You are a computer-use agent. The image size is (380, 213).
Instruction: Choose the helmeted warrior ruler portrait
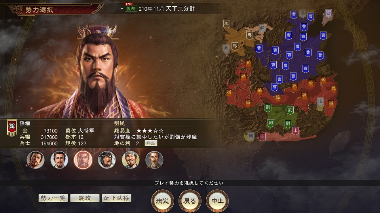click(106, 160)
